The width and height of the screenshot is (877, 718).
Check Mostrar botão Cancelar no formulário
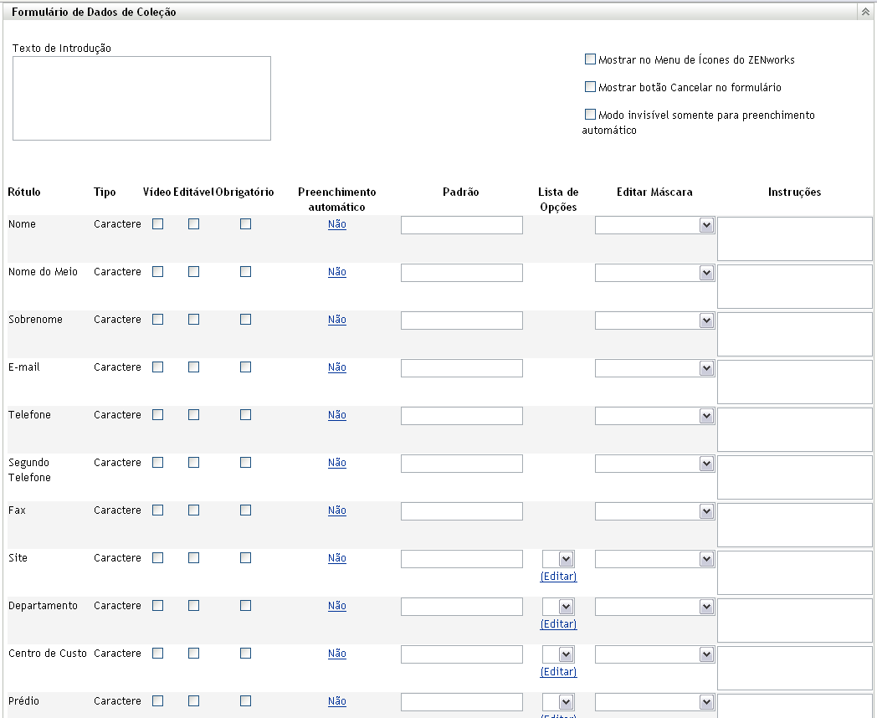tap(590, 87)
